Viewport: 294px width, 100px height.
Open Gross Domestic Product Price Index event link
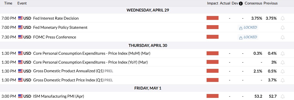[x=68, y=80]
